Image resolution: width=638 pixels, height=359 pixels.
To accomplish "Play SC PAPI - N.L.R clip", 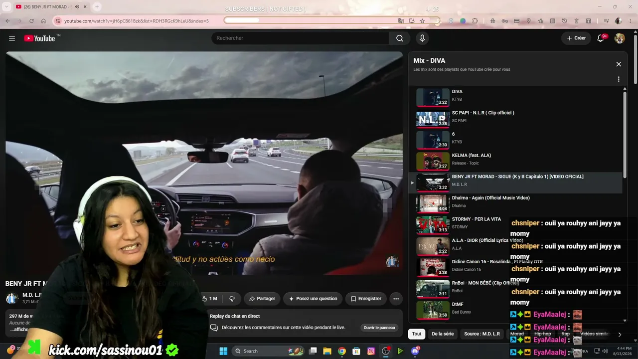I will tap(516, 119).
